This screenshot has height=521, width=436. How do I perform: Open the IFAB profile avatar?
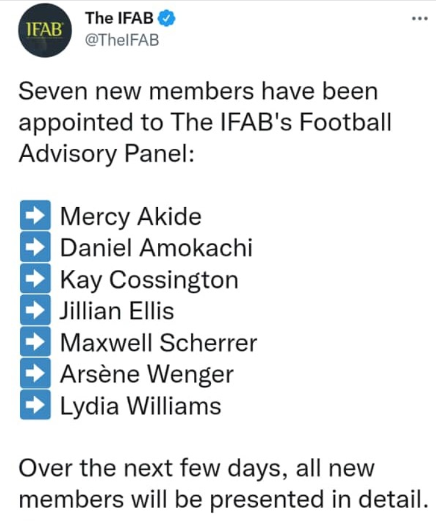click(x=45, y=30)
